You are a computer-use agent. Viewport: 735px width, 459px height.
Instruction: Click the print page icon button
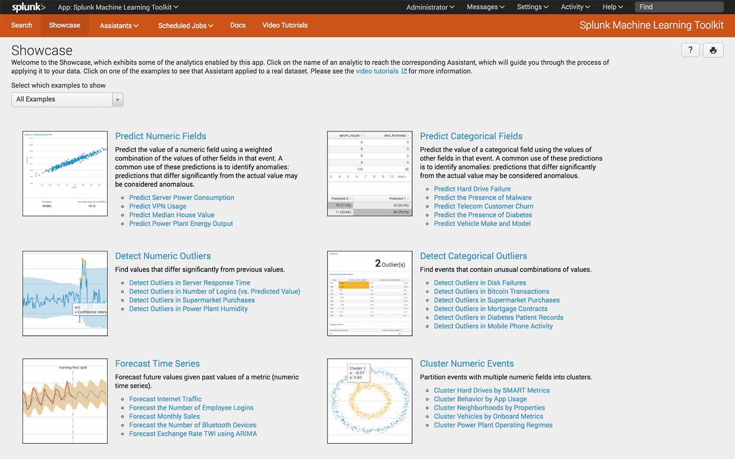coord(713,50)
